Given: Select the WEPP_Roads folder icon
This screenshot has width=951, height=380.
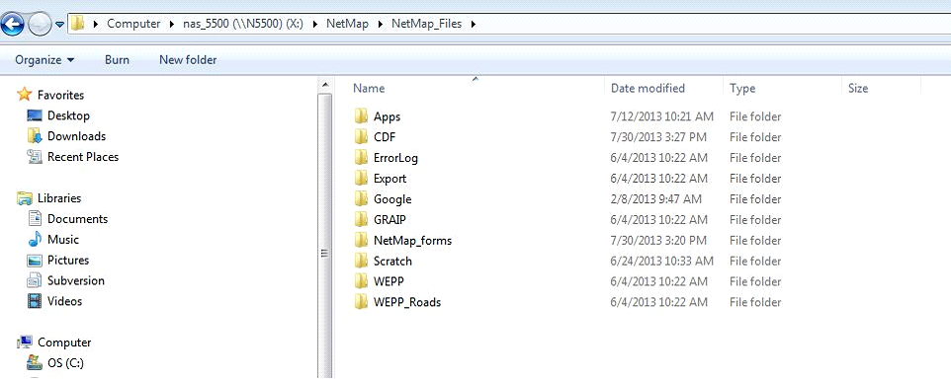Looking at the screenshot, I should pos(362,302).
